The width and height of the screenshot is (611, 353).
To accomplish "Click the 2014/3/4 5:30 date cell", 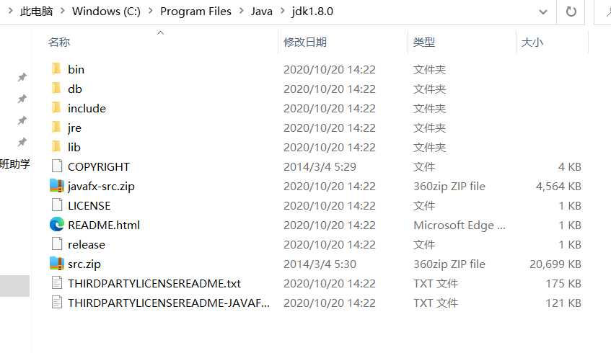I will [320, 264].
